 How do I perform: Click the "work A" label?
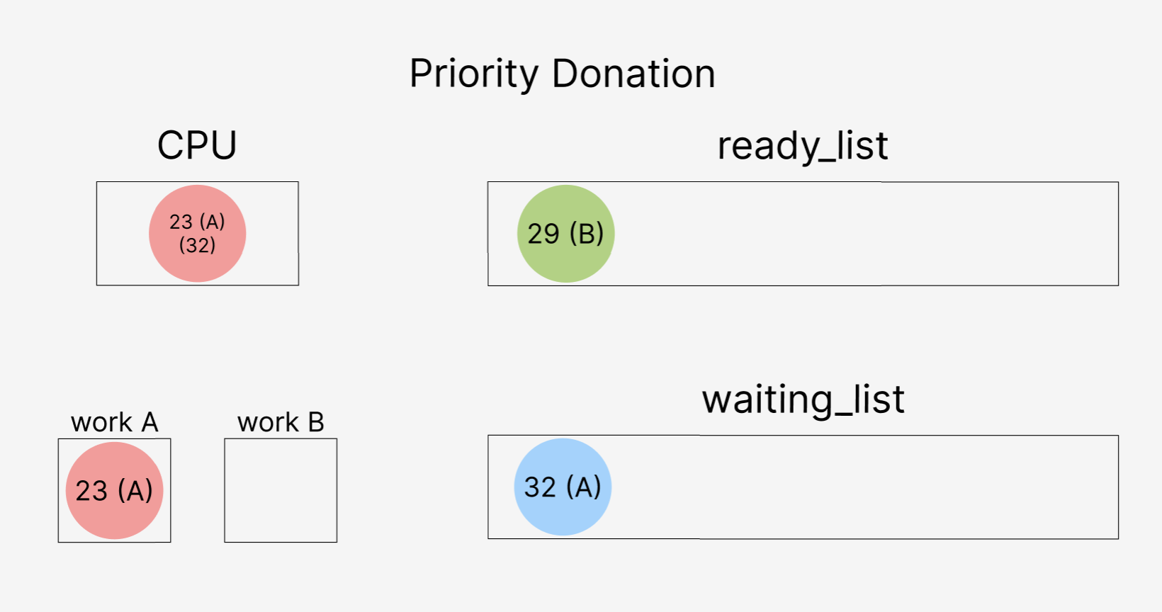pyautogui.click(x=114, y=422)
